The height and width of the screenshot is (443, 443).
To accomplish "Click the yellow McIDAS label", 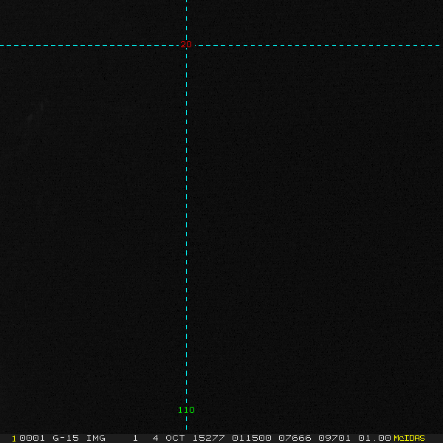I will (x=409, y=438).
